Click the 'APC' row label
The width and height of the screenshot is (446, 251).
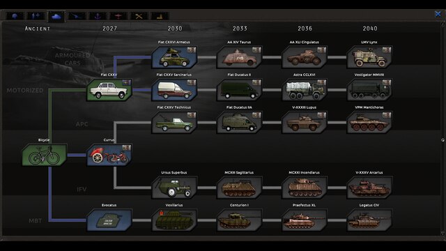[x=82, y=124]
